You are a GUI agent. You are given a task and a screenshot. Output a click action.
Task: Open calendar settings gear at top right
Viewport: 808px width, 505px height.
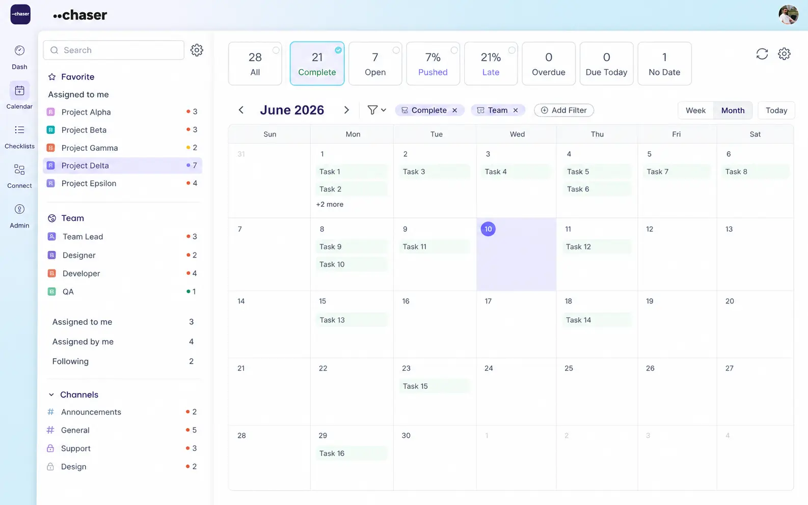click(x=784, y=54)
